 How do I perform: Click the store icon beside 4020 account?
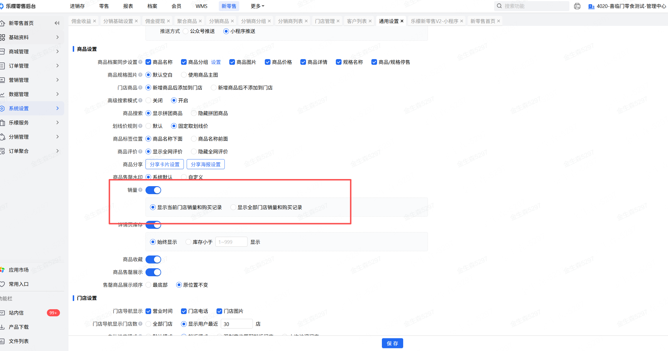click(x=591, y=6)
